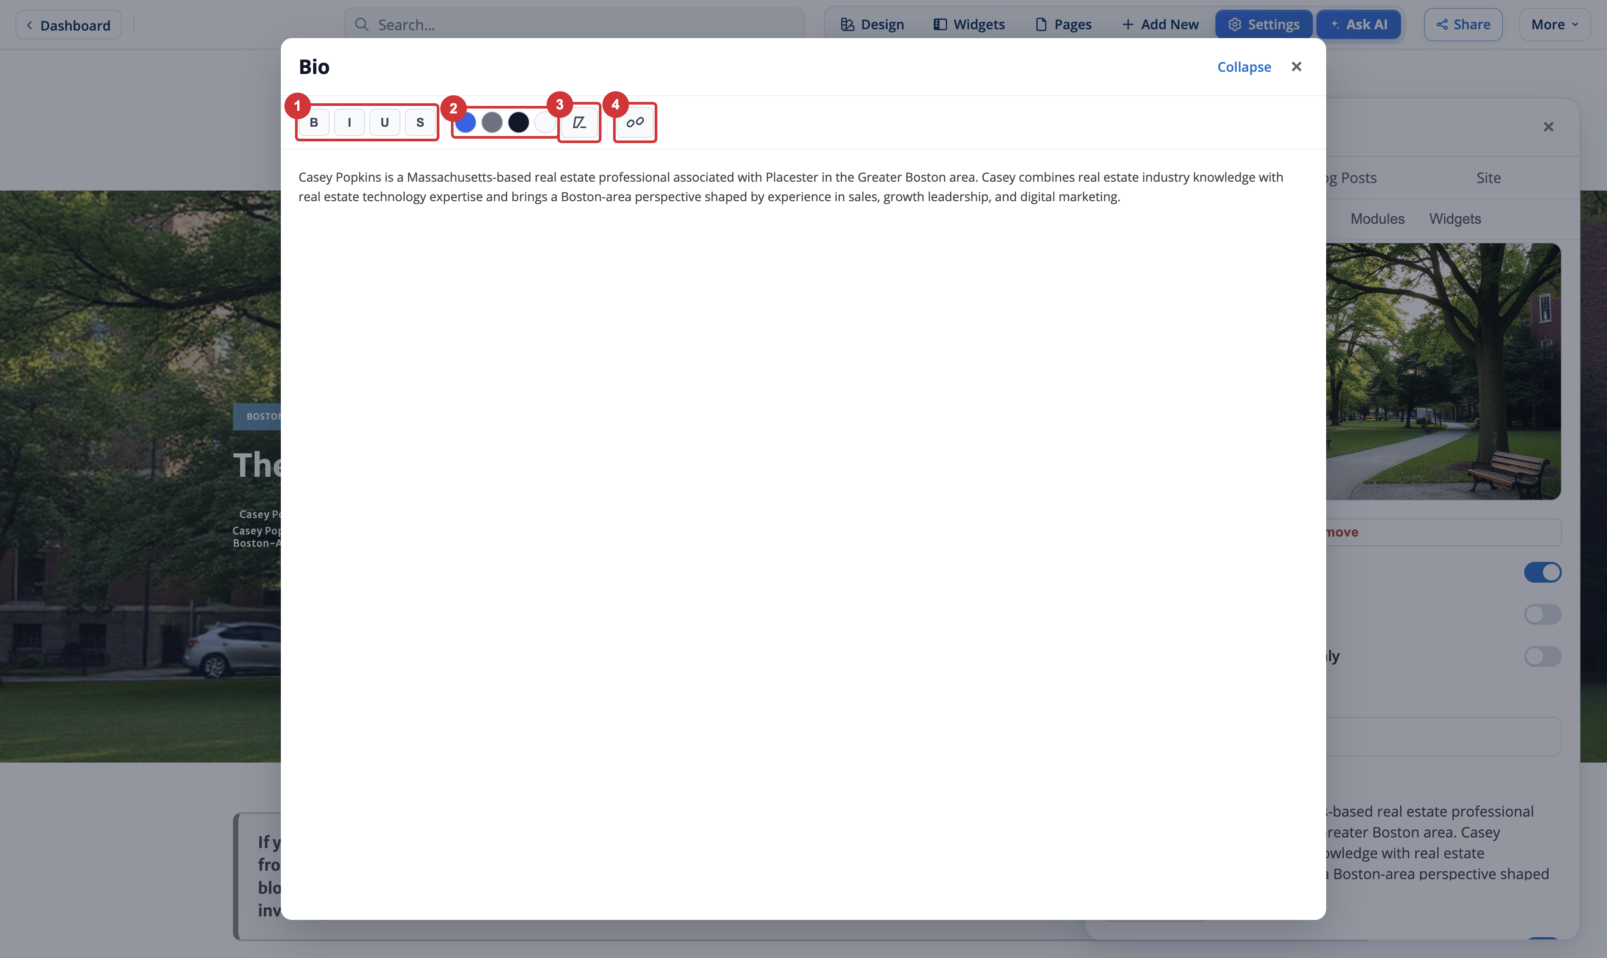Select the park image thumbnail in panel
This screenshot has height=958, width=1607.
point(1443,371)
